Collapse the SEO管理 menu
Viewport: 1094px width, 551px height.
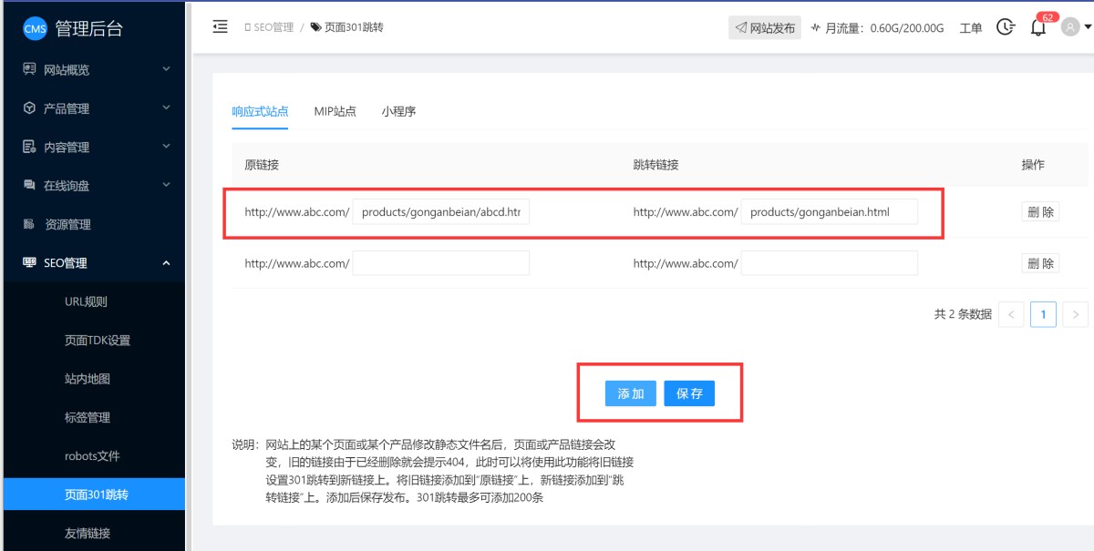[67, 263]
